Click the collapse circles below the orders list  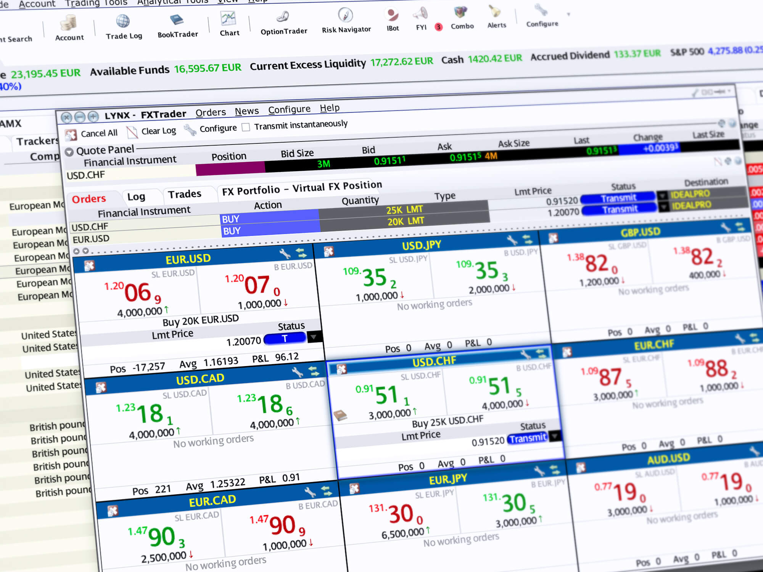pos(80,251)
